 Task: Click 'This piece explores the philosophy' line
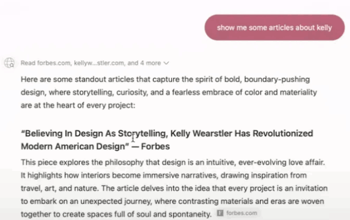[x=173, y=162]
